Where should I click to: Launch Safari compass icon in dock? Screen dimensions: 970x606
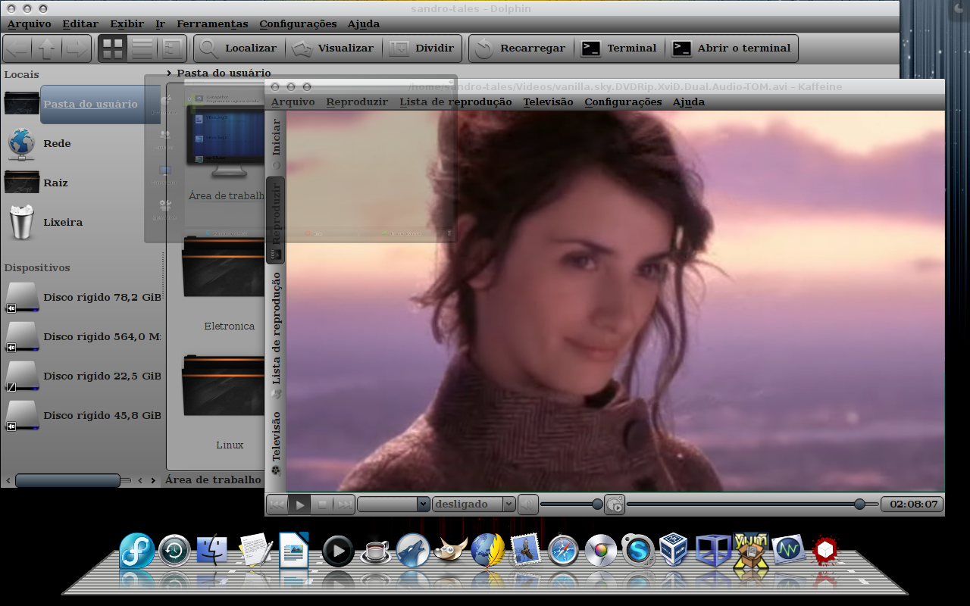tap(564, 551)
